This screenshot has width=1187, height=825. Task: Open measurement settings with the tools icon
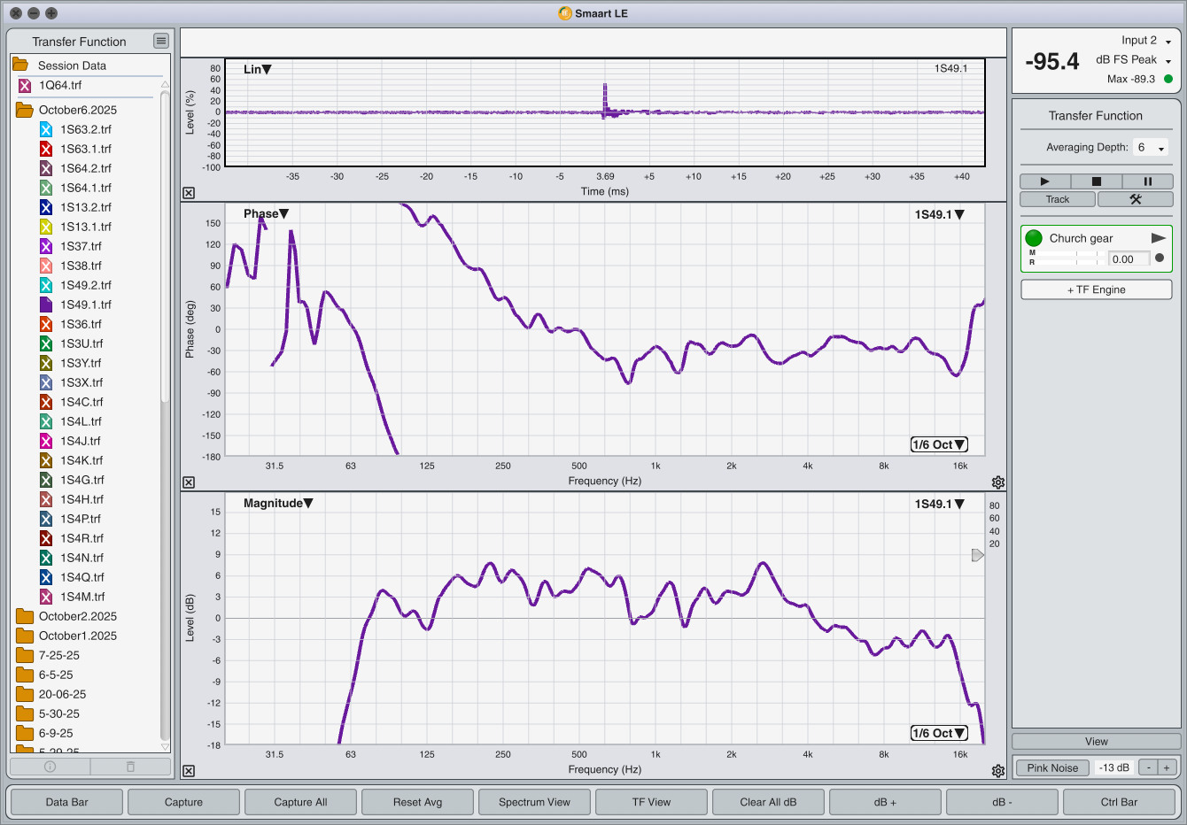(x=1135, y=199)
